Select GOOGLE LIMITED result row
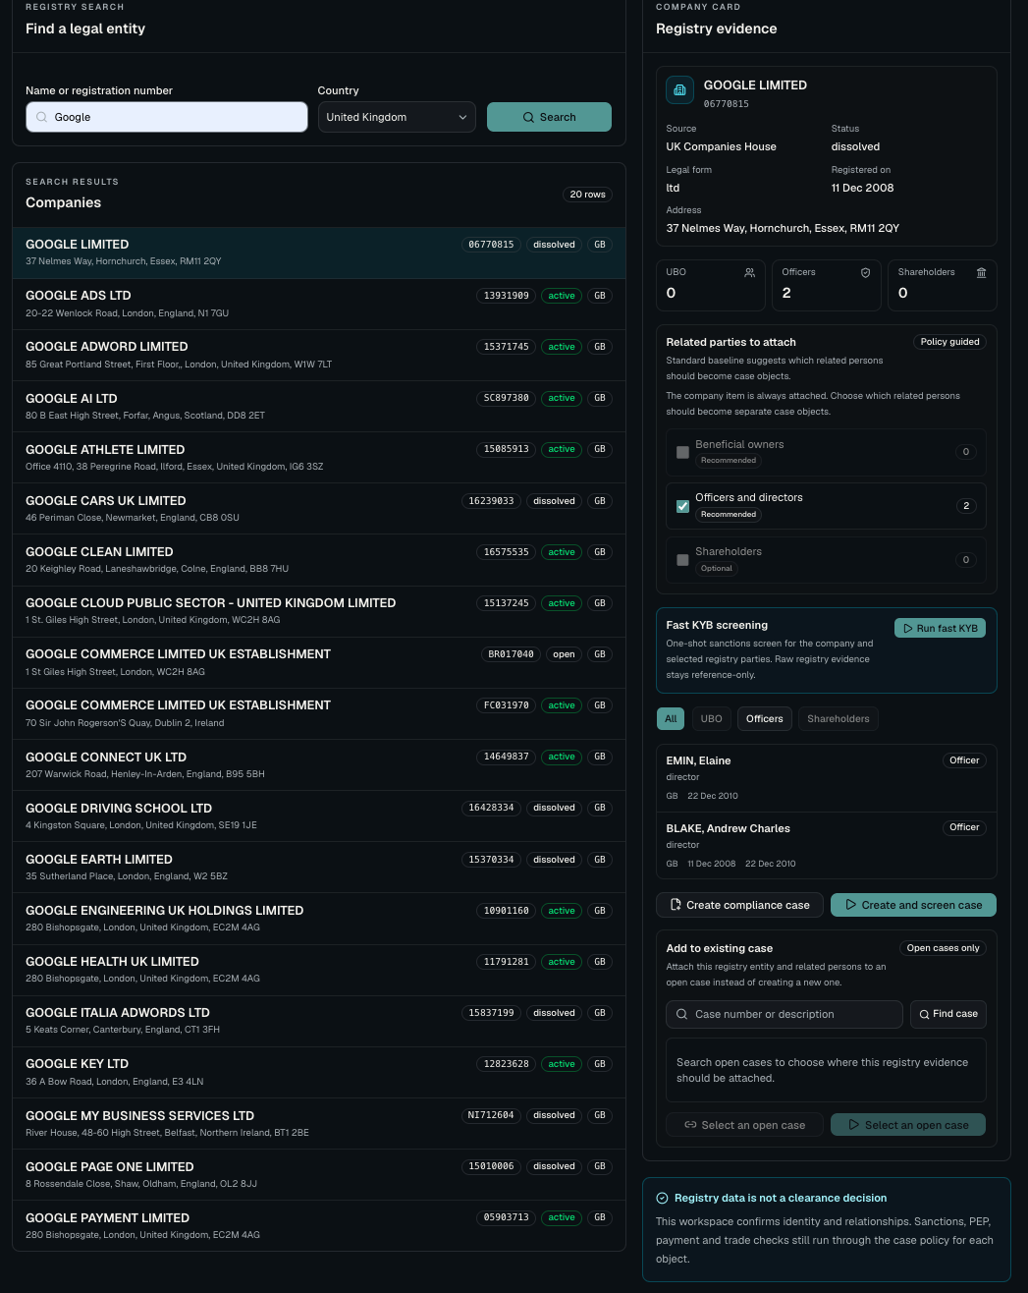This screenshot has height=1293, width=1028. (319, 253)
